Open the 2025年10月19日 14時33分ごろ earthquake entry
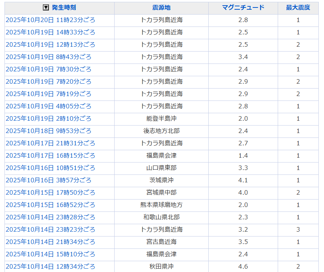Screen dimensions: 324x272 click(50, 32)
